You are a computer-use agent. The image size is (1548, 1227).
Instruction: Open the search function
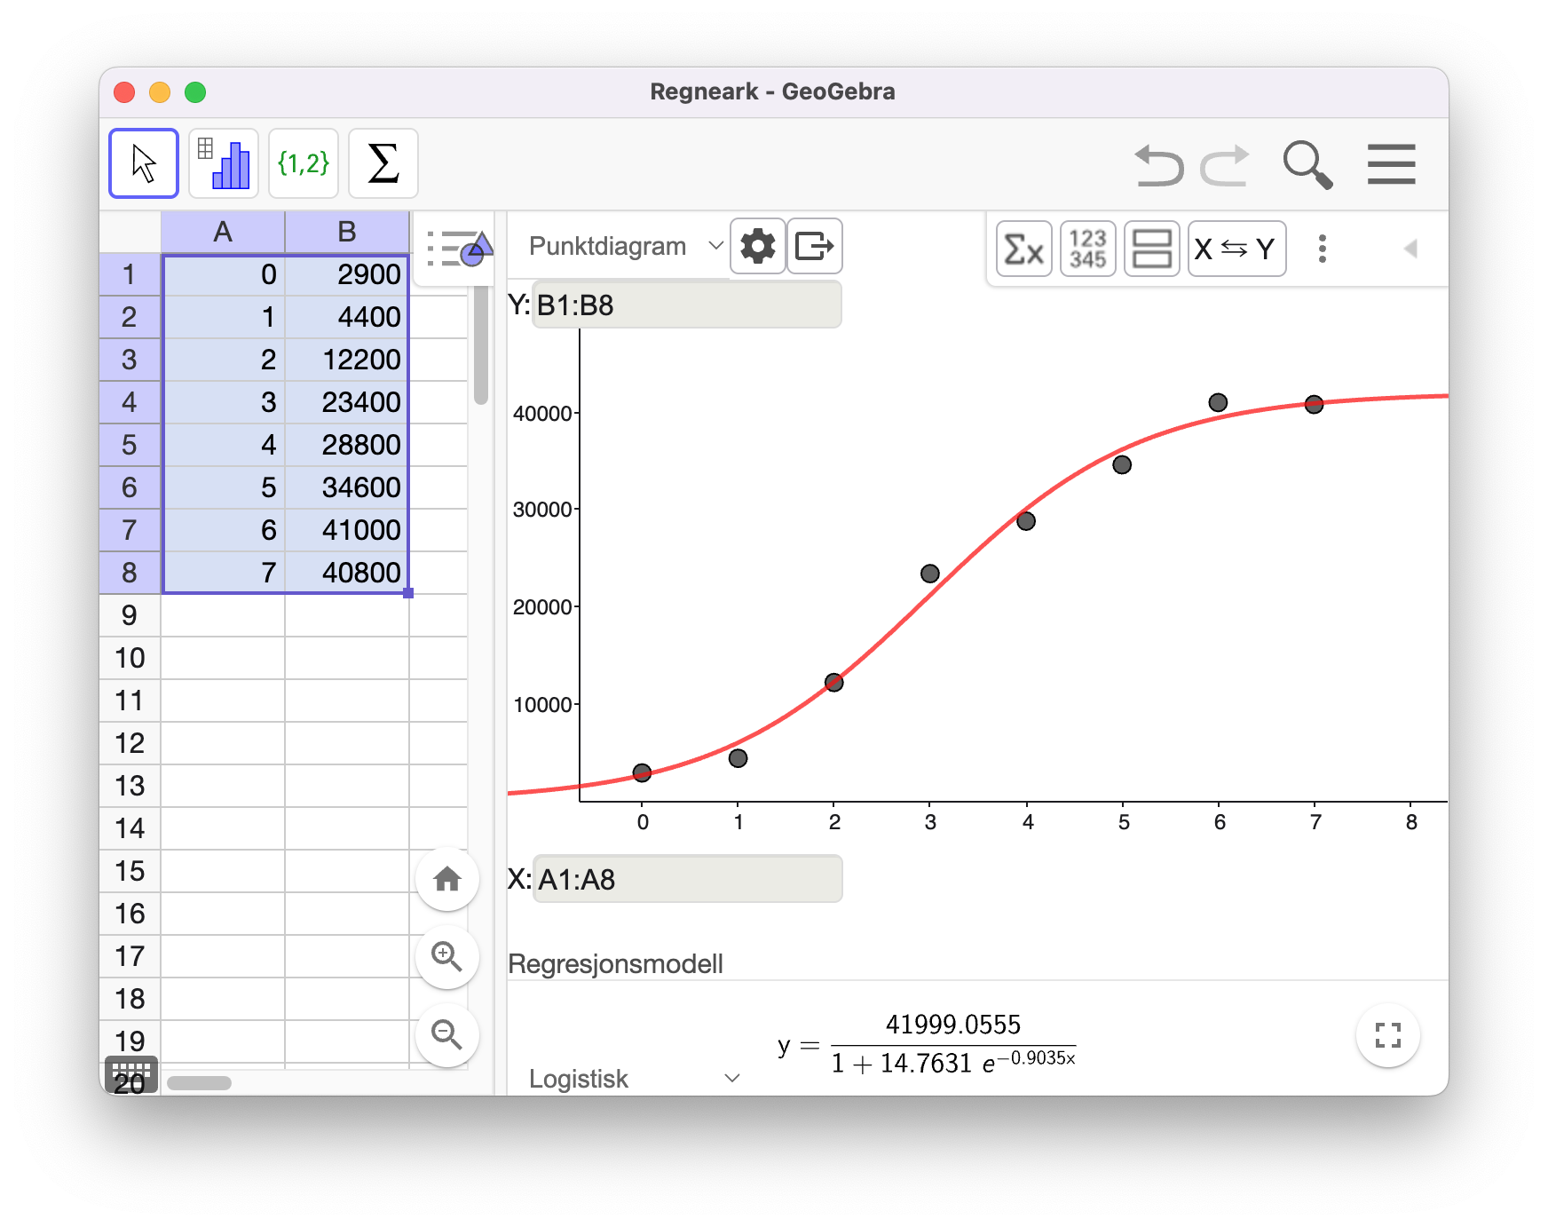tap(1308, 164)
